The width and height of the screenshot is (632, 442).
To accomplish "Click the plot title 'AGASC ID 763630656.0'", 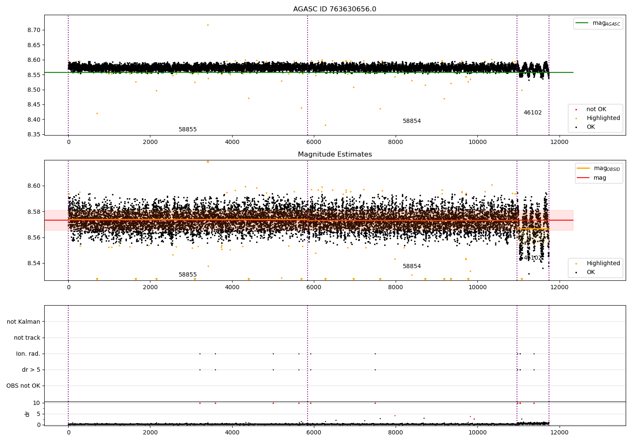I will click(335, 9).
